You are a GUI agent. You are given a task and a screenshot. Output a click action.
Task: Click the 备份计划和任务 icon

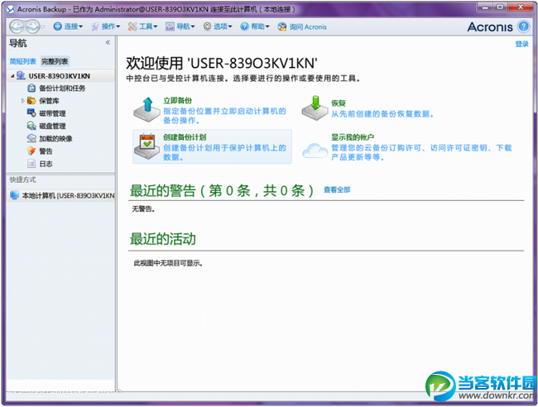(31, 89)
